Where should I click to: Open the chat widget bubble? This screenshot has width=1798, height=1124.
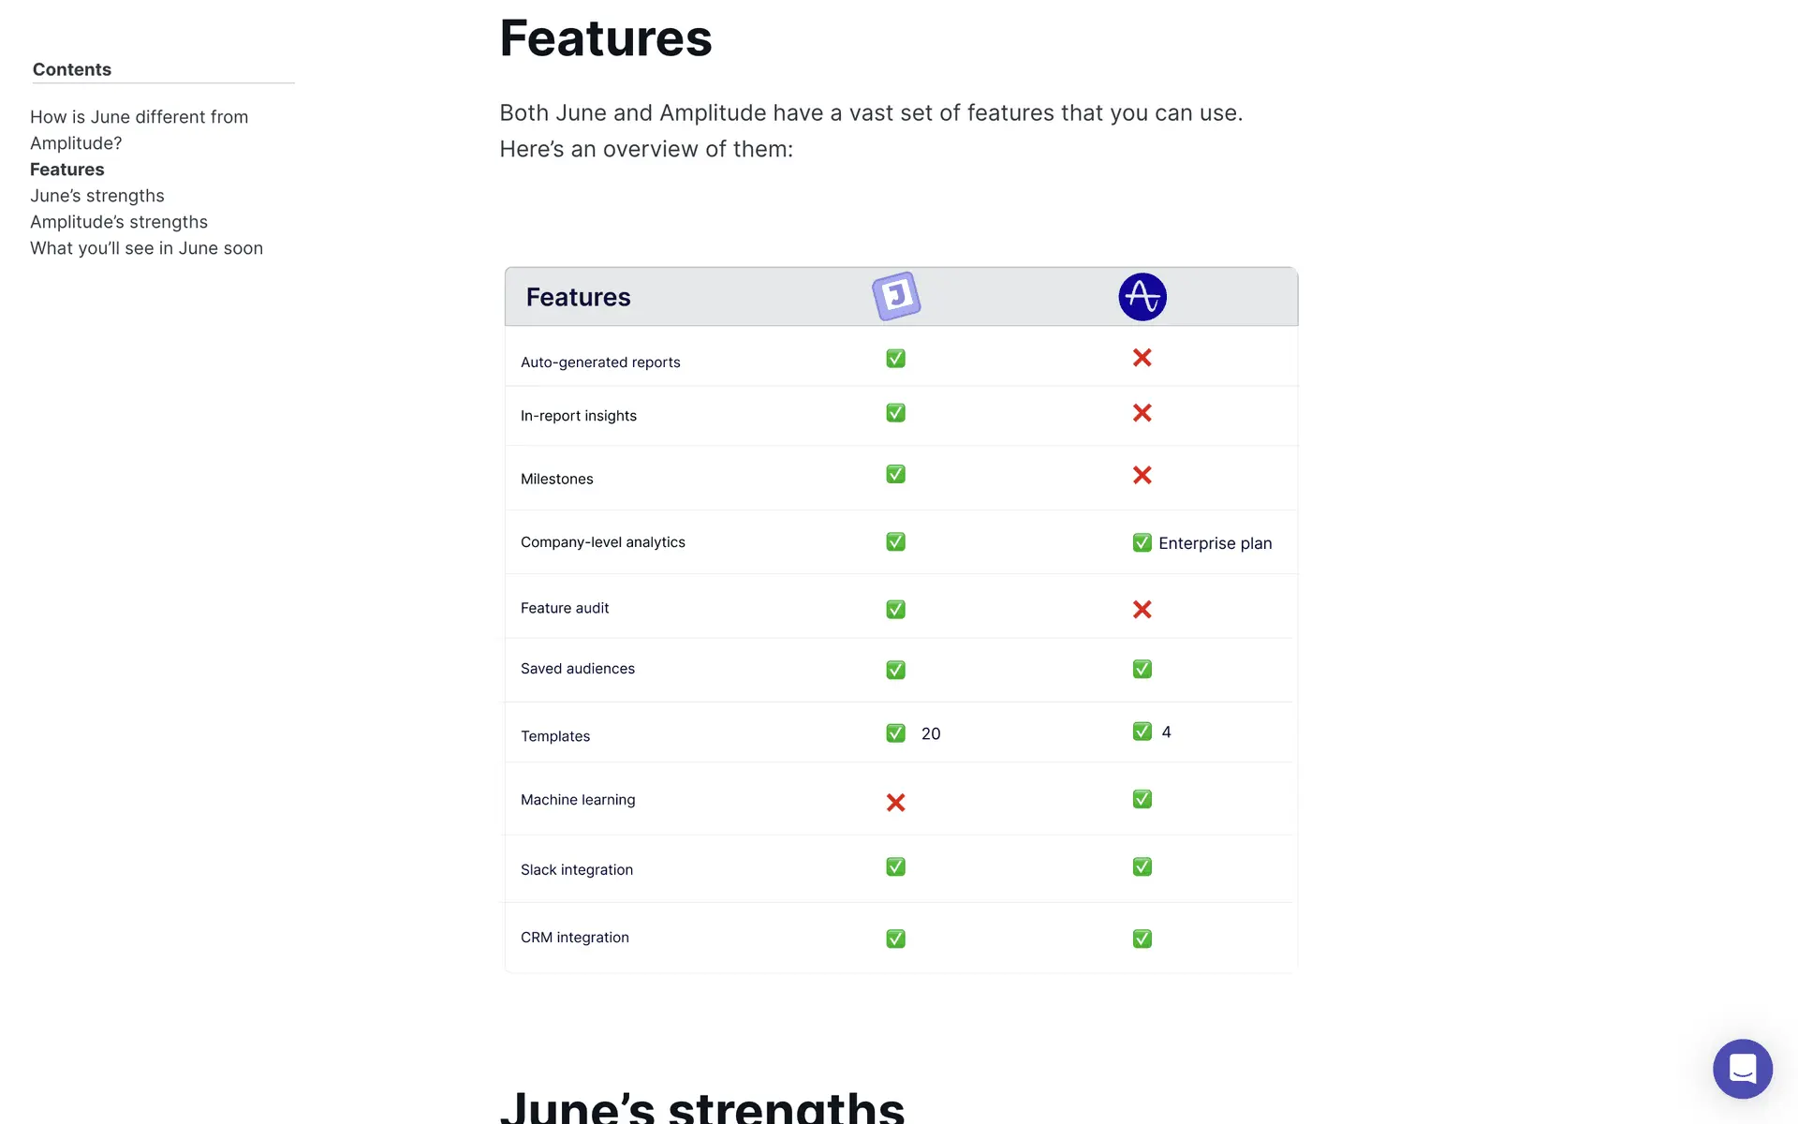coord(1742,1068)
